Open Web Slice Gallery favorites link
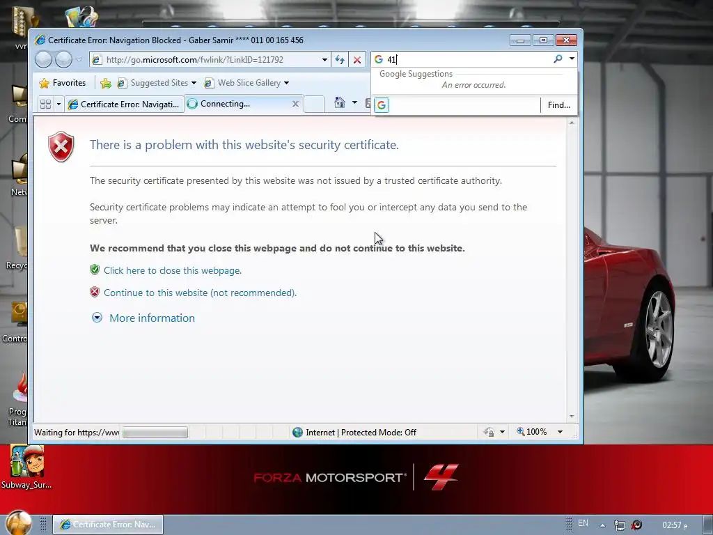This screenshot has height=535, width=713. 243,83
